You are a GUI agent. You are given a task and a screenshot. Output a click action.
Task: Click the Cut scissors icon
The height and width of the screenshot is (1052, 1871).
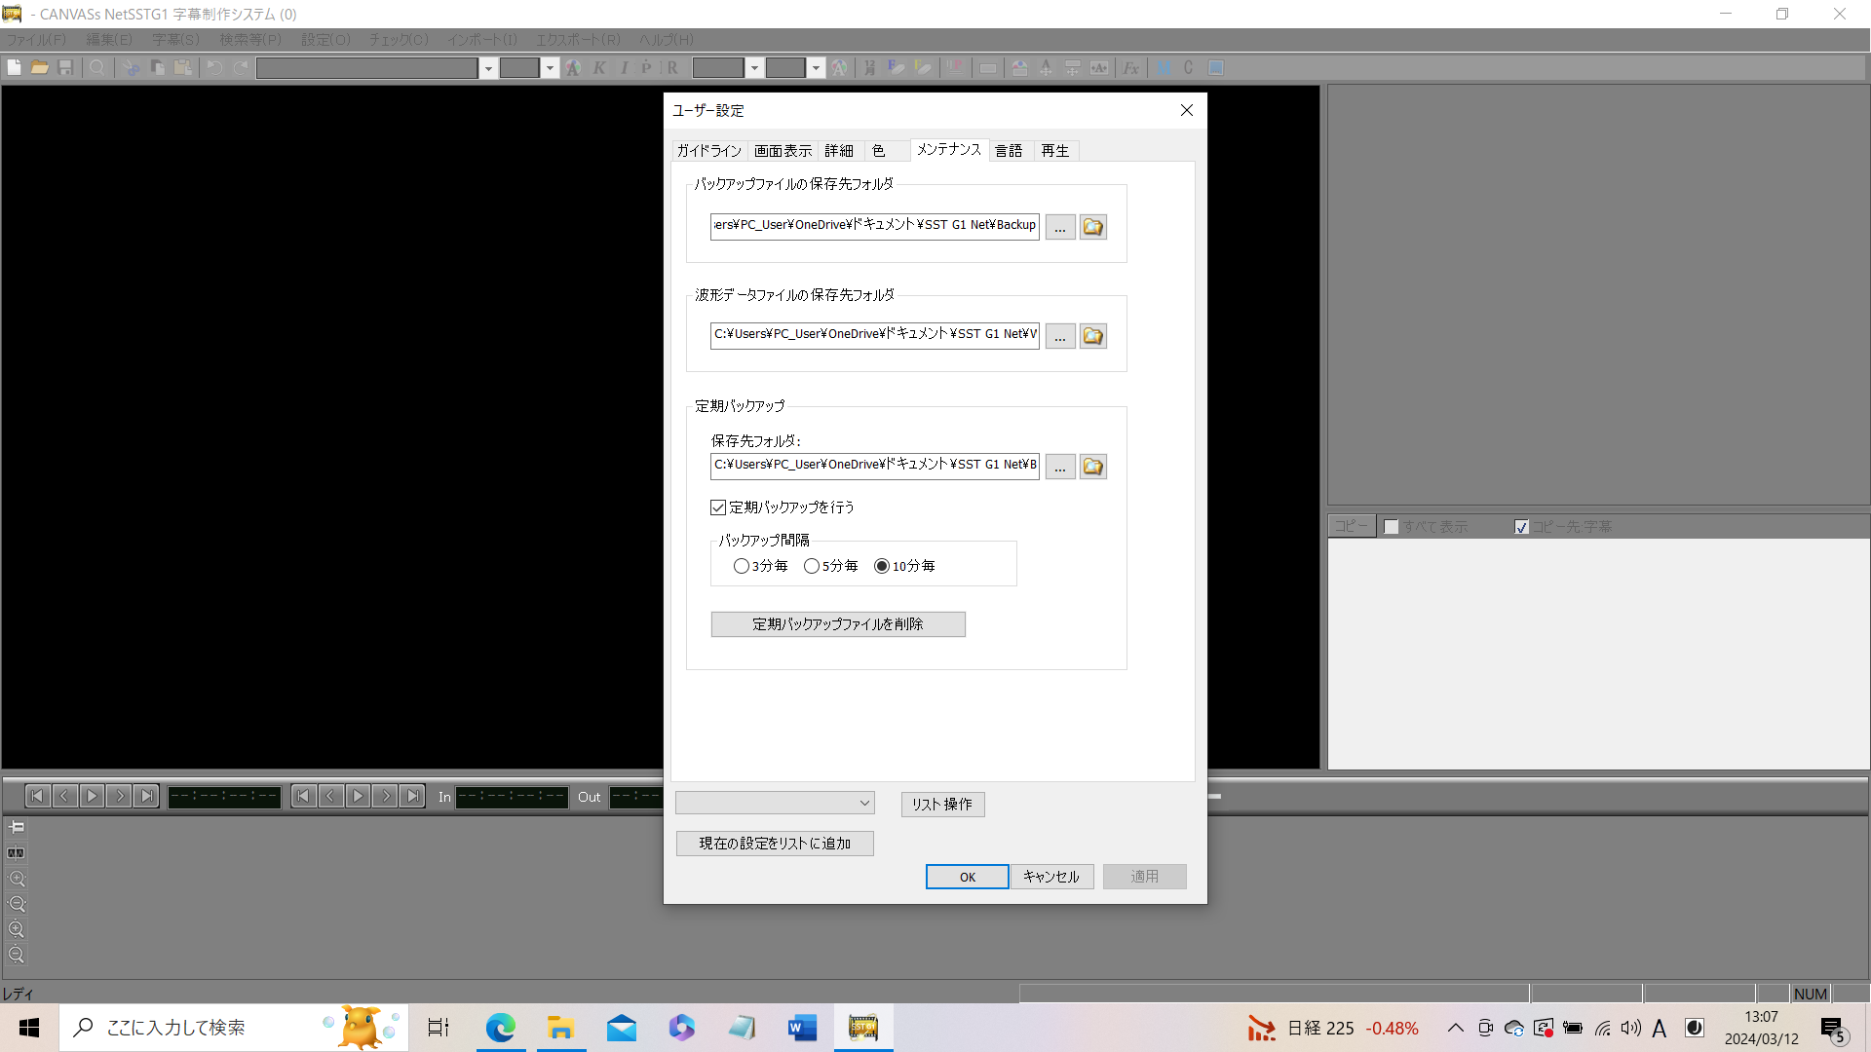(132, 67)
